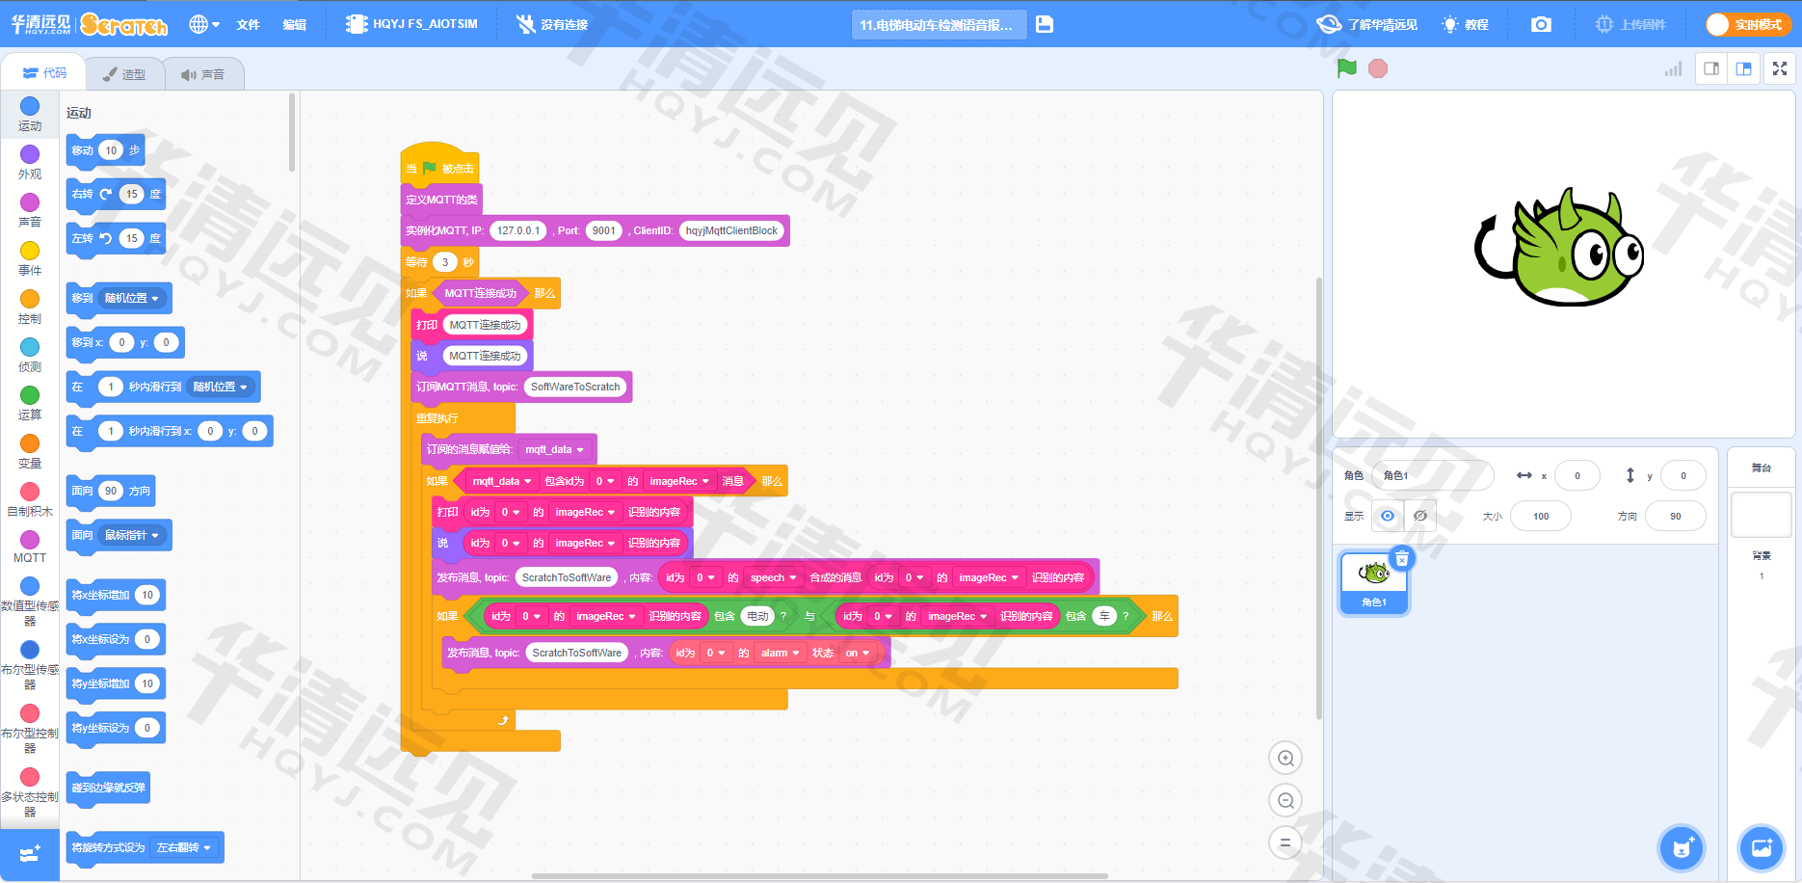Screen dimensions: 1802x883
Task: Select the purple 外观 category circle
Action: [x=30, y=154]
